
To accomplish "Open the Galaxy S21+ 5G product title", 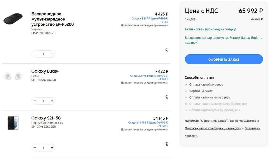I will coord(46,118).
